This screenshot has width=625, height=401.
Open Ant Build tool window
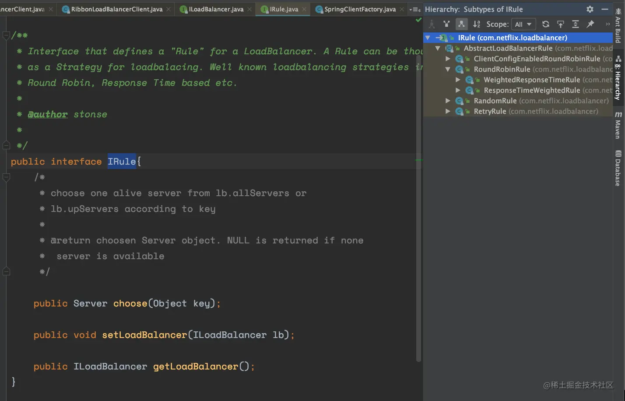coord(618,25)
